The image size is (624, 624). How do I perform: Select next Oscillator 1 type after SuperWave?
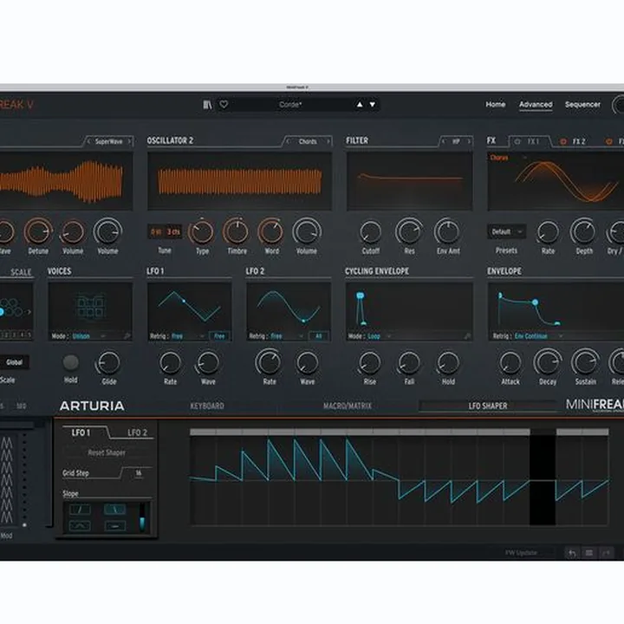(x=129, y=141)
